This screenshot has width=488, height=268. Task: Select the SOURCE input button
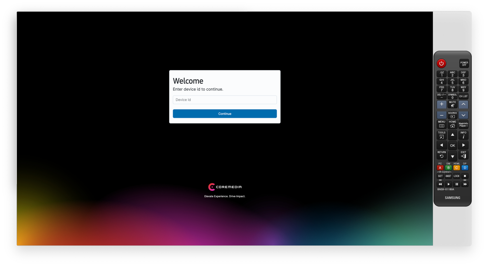(452, 115)
